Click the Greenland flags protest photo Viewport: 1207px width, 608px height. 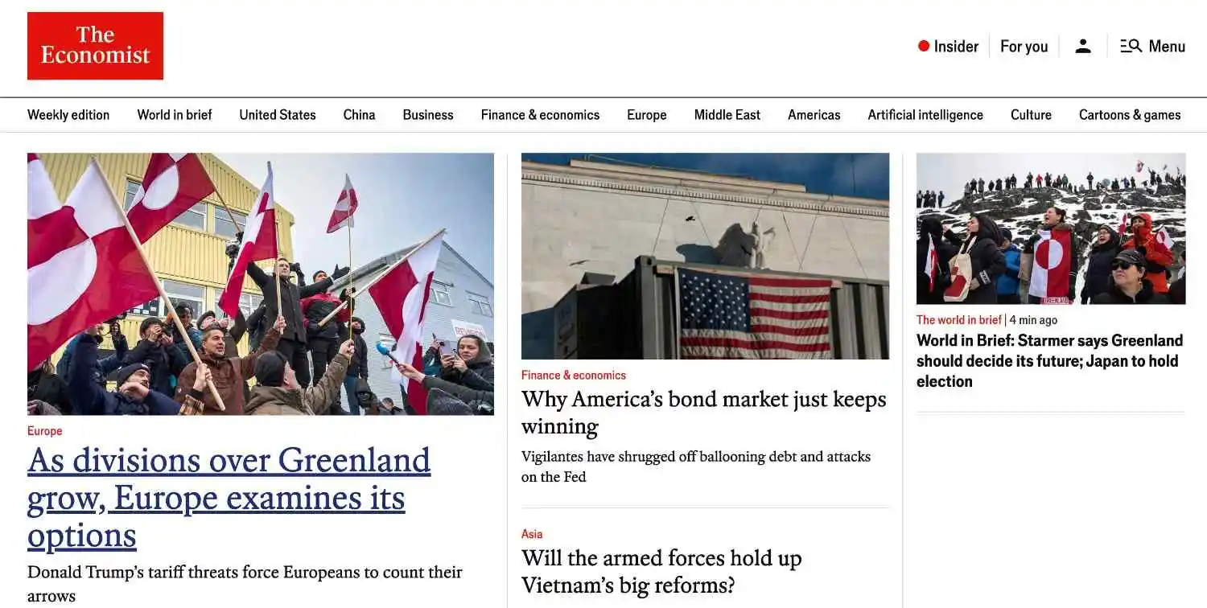pyautogui.click(x=261, y=284)
